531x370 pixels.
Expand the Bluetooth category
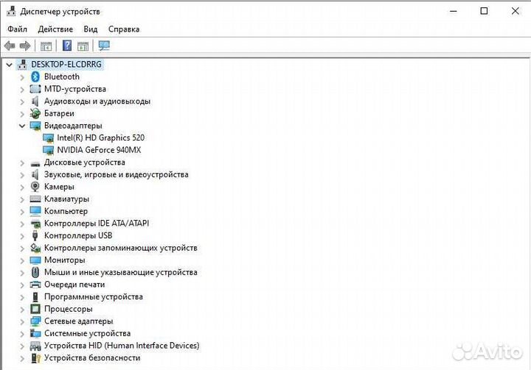(x=22, y=77)
